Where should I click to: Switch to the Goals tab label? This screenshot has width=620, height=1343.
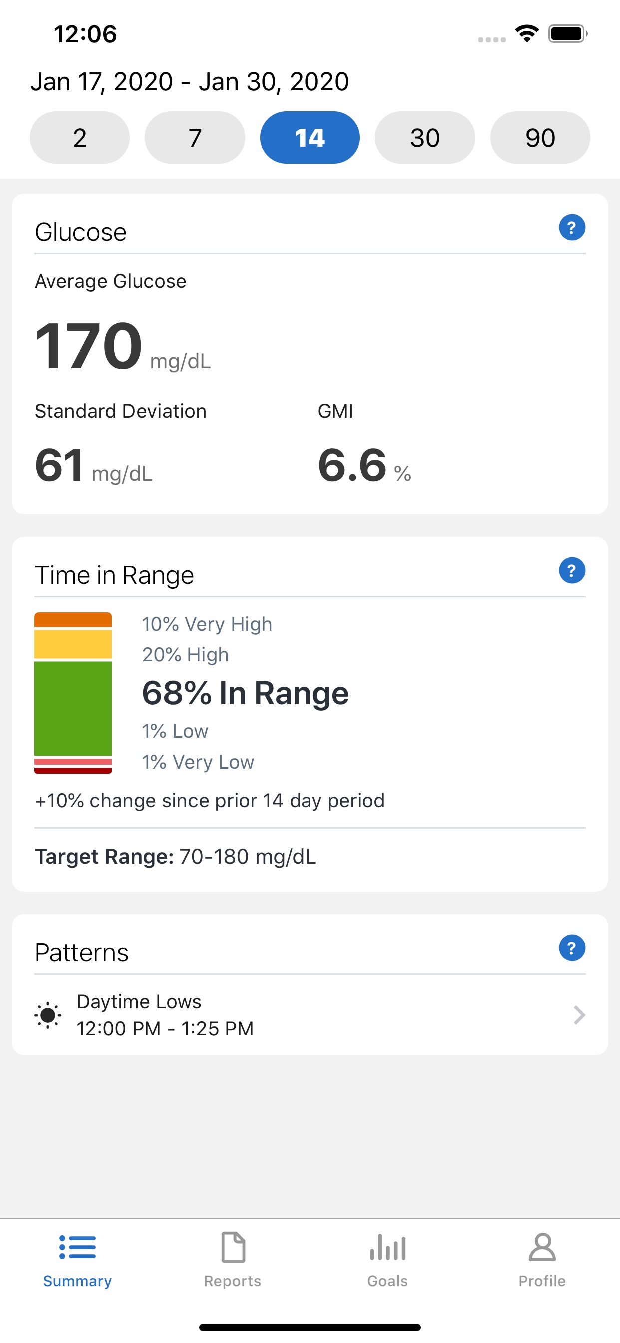388,1281
